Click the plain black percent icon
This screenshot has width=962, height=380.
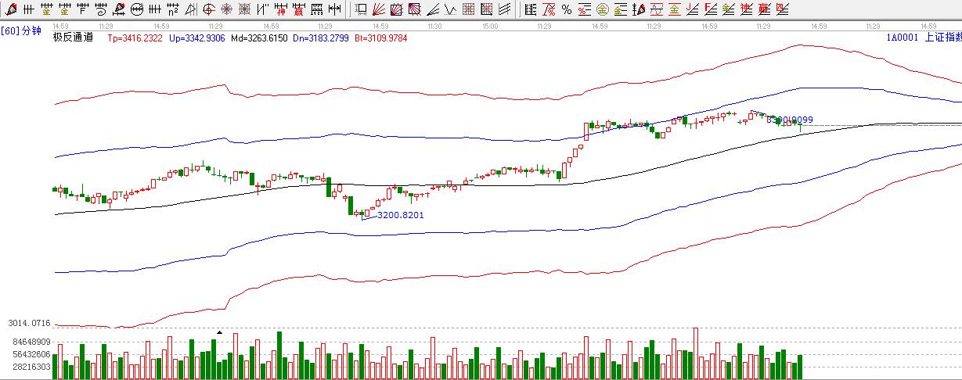tap(567, 9)
